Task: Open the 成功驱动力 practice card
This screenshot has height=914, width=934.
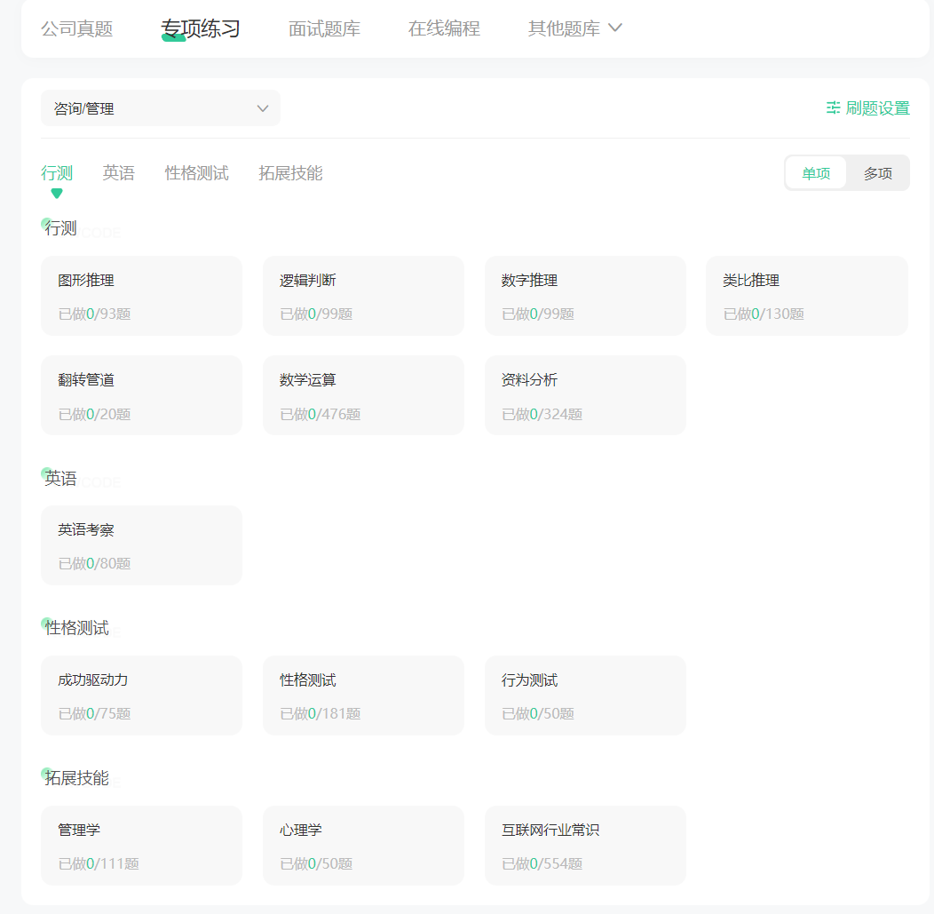Action: 141,695
